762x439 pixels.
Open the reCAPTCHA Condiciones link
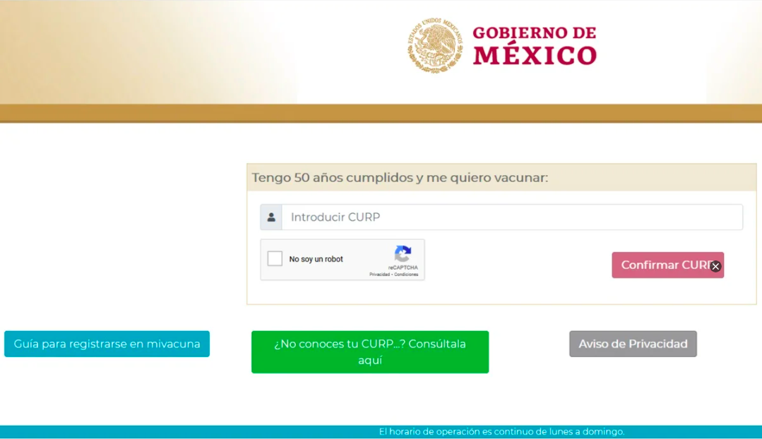(406, 275)
